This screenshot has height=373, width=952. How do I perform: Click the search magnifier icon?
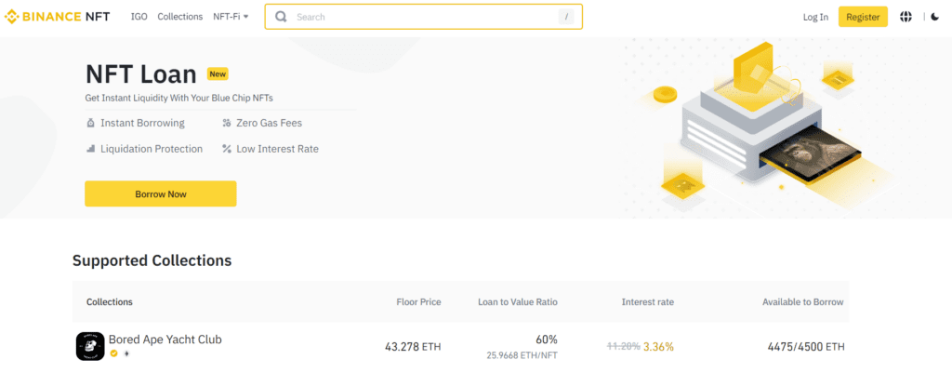click(x=281, y=17)
